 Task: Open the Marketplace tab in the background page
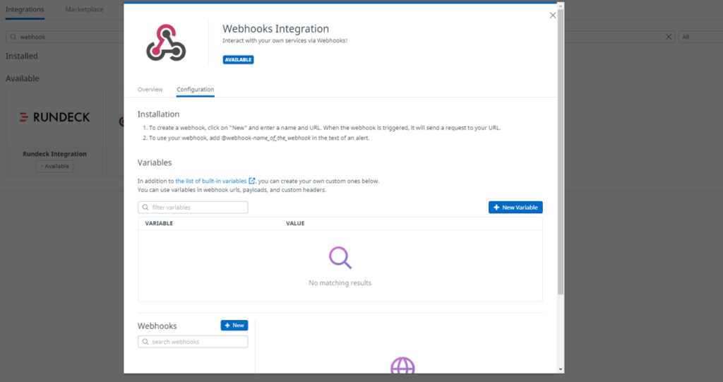(x=84, y=9)
